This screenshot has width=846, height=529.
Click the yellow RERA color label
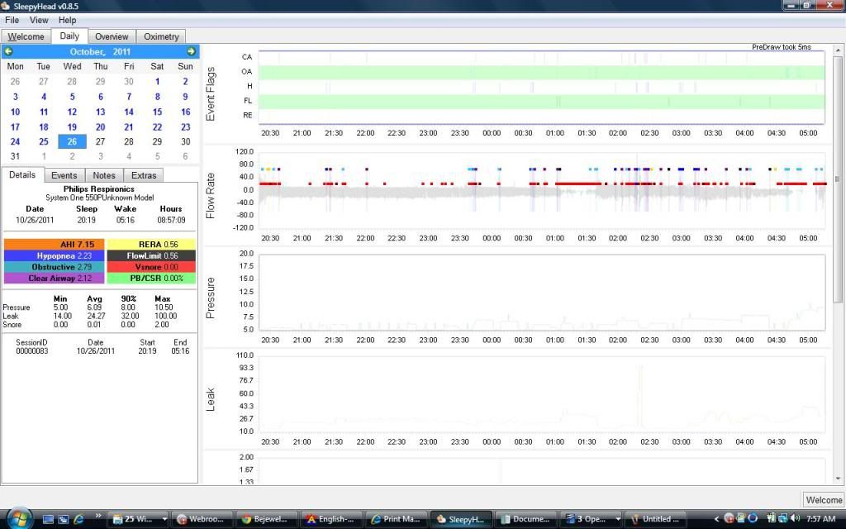point(151,245)
